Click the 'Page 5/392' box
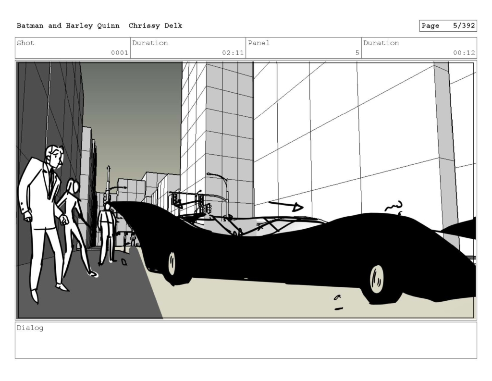The height and width of the screenshot is (381, 492). pyautogui.click(x=448, y=26)
